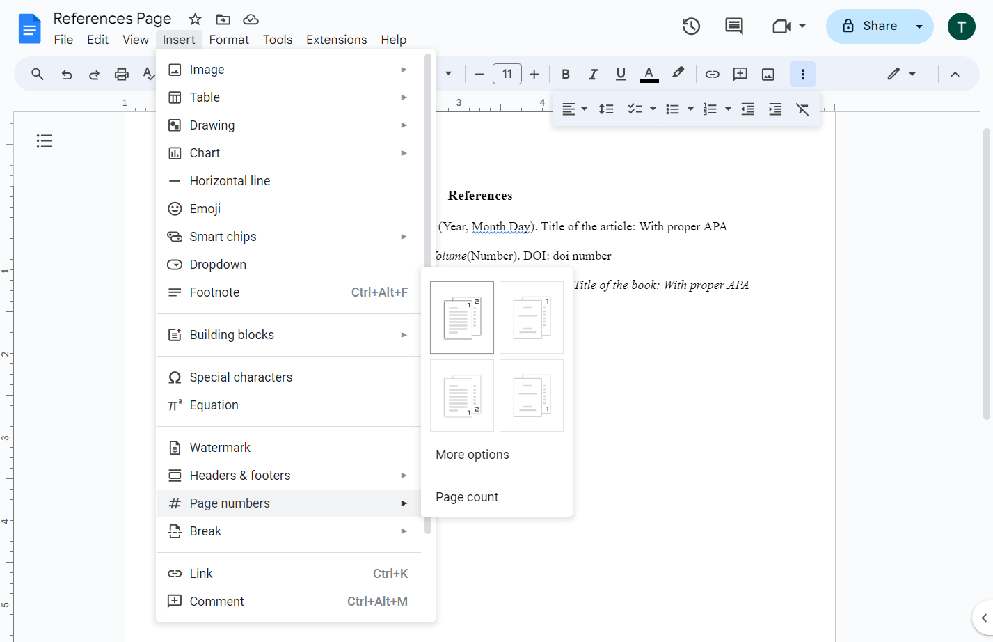
Task: Open the line spacing options
Action: point(606,109)
